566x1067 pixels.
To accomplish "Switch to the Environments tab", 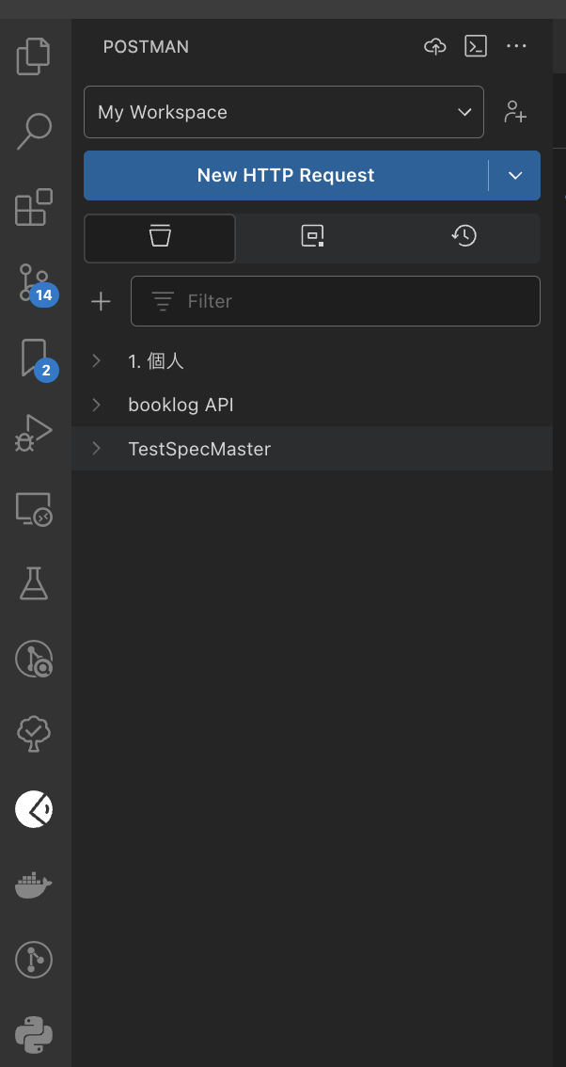I will (312, 237).
